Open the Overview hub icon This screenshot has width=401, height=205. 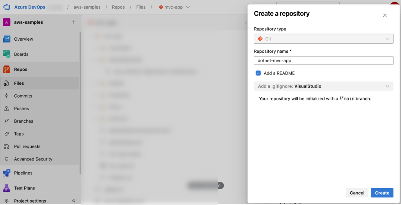tap(6, 39)
